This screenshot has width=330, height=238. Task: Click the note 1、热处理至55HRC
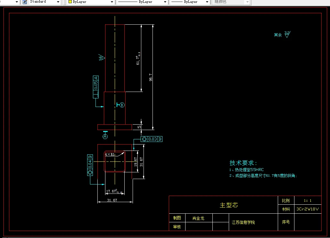pyautogui.click(x=246, y=169)
